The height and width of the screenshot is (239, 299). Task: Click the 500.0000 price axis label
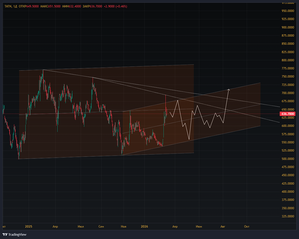(288, 159)
